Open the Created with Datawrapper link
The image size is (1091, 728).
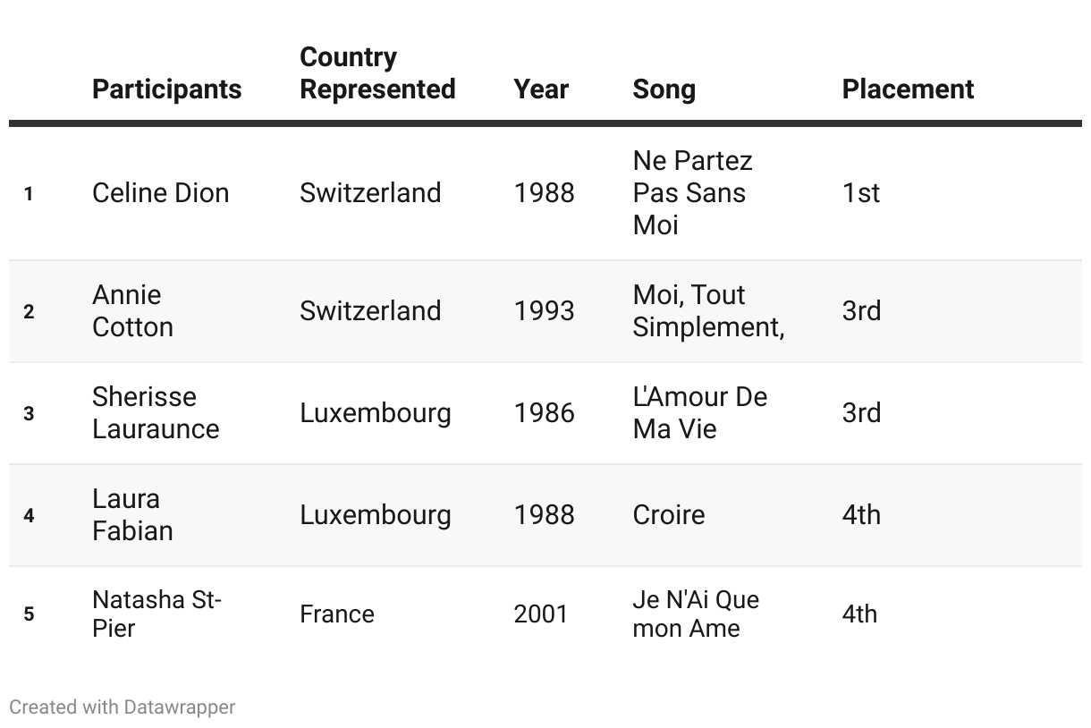click(123, 707)
